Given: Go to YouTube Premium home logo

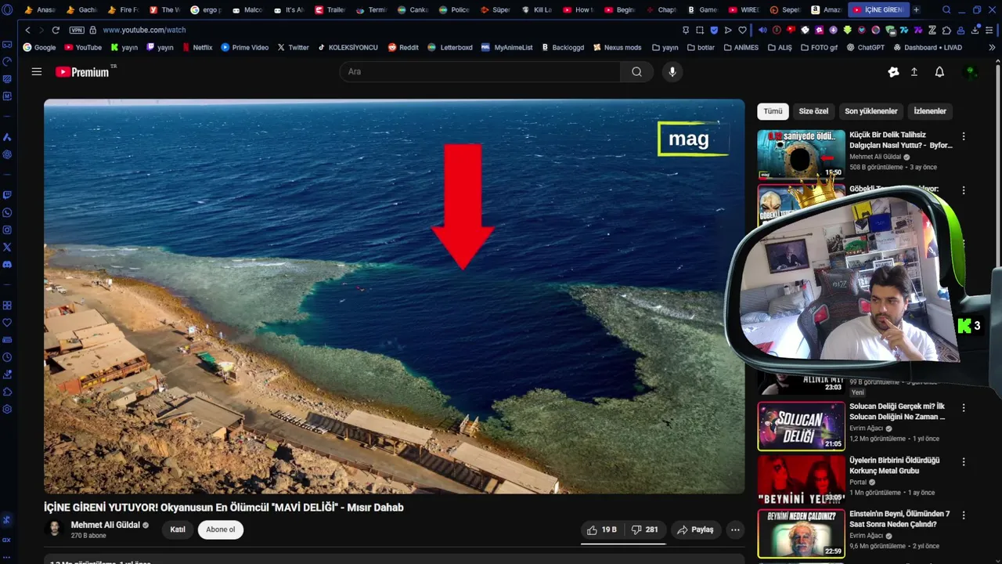Looking at the screenshot, I should click(x=82, y=71).
